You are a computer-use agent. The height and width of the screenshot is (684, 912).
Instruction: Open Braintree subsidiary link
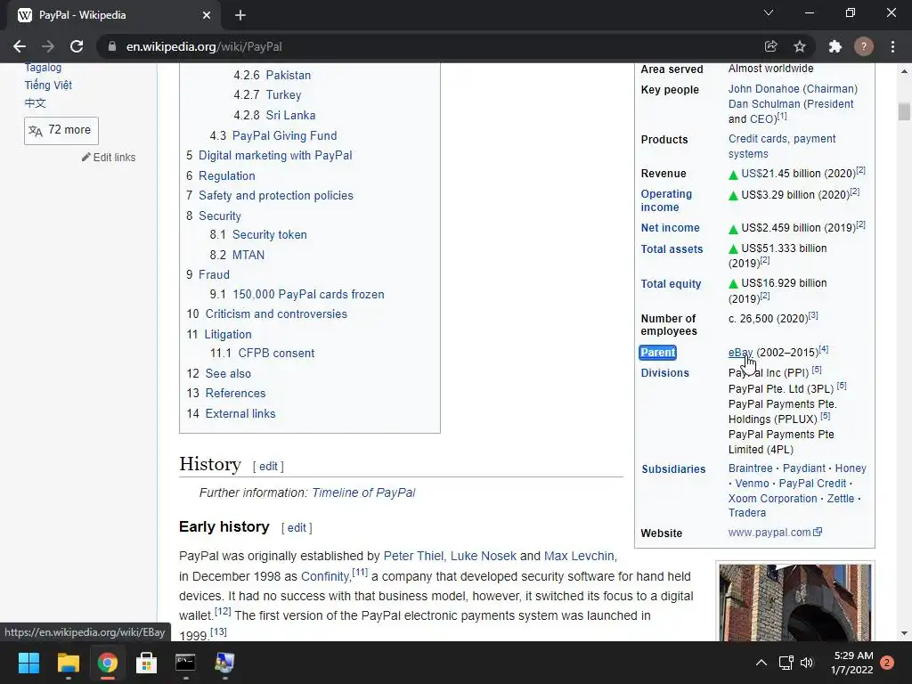click(x=750, y=468)
